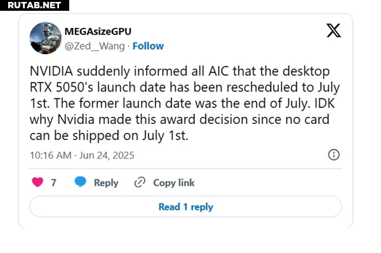This screenshot has width=381, height=253.
Task: Open the circled info icon next to the date
Action: [x=334, y=154]
